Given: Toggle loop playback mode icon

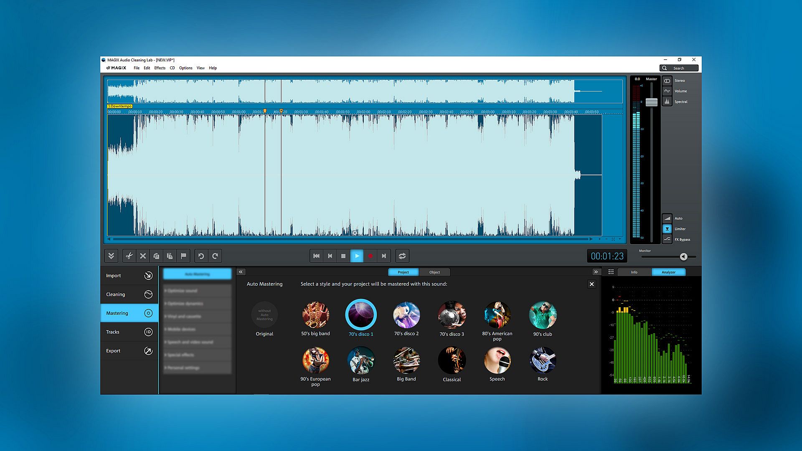Looking at the screenshot, I should [402, 256].
